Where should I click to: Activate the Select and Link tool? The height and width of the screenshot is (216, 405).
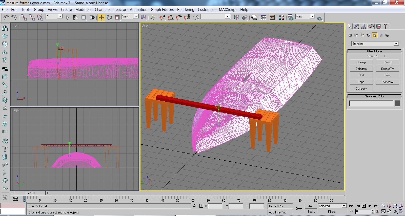(24, 17)
